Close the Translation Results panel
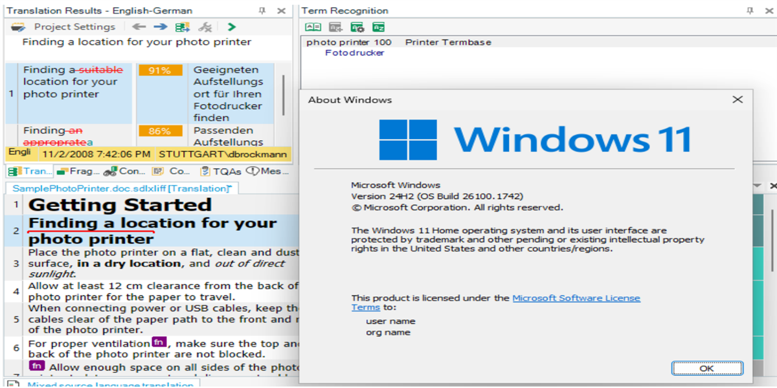Image resolution: width=777 pixels, height=388 pixels. click(x=281, y=10)
